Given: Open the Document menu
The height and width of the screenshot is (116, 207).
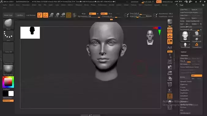Looking at the screenshot, I should coord(26,5).
